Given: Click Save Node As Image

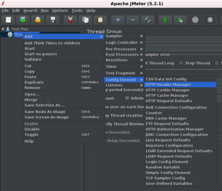Looking at the screenshot, I should (64, 112).
